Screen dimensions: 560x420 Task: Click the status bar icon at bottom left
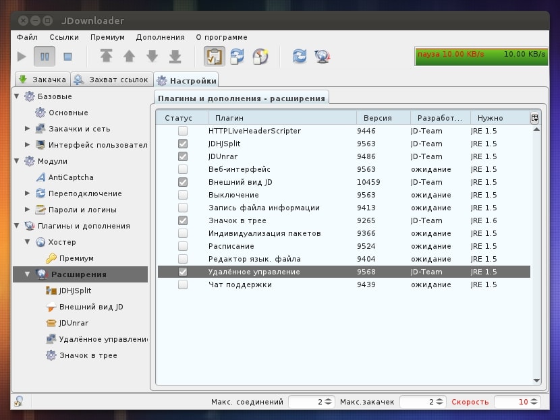(x=19, y=401)
